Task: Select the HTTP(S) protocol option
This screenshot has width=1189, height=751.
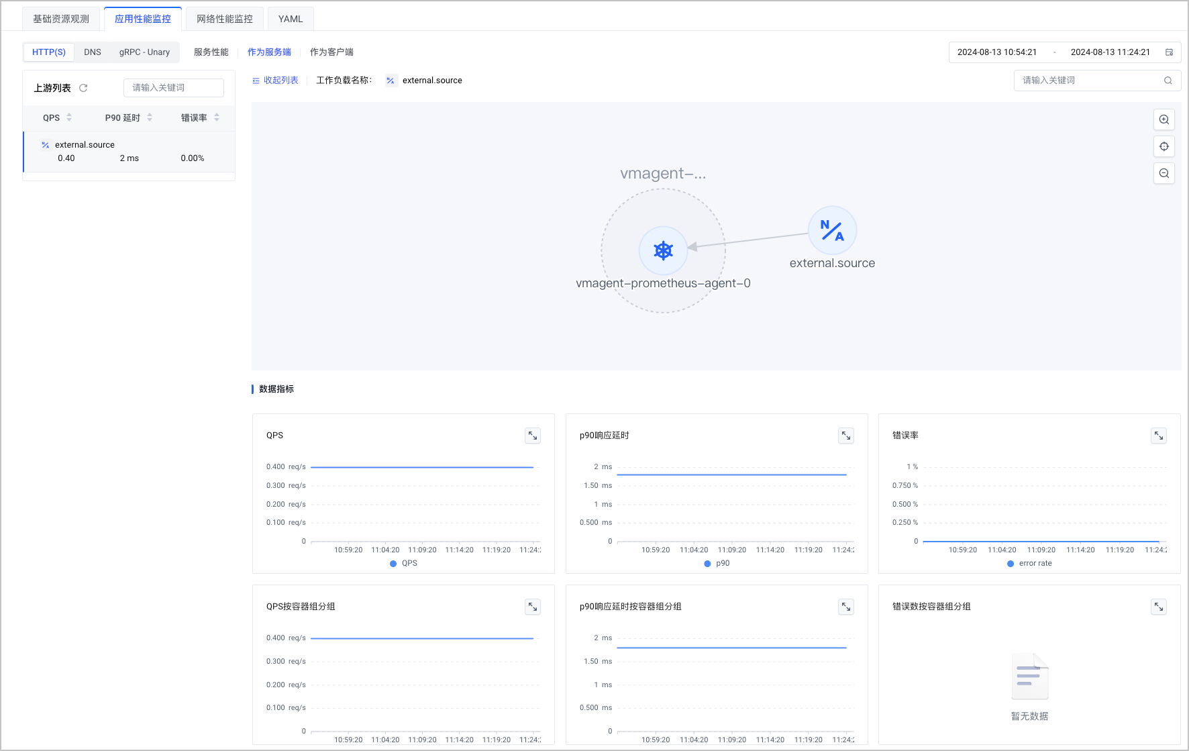Action: point(49,52)
